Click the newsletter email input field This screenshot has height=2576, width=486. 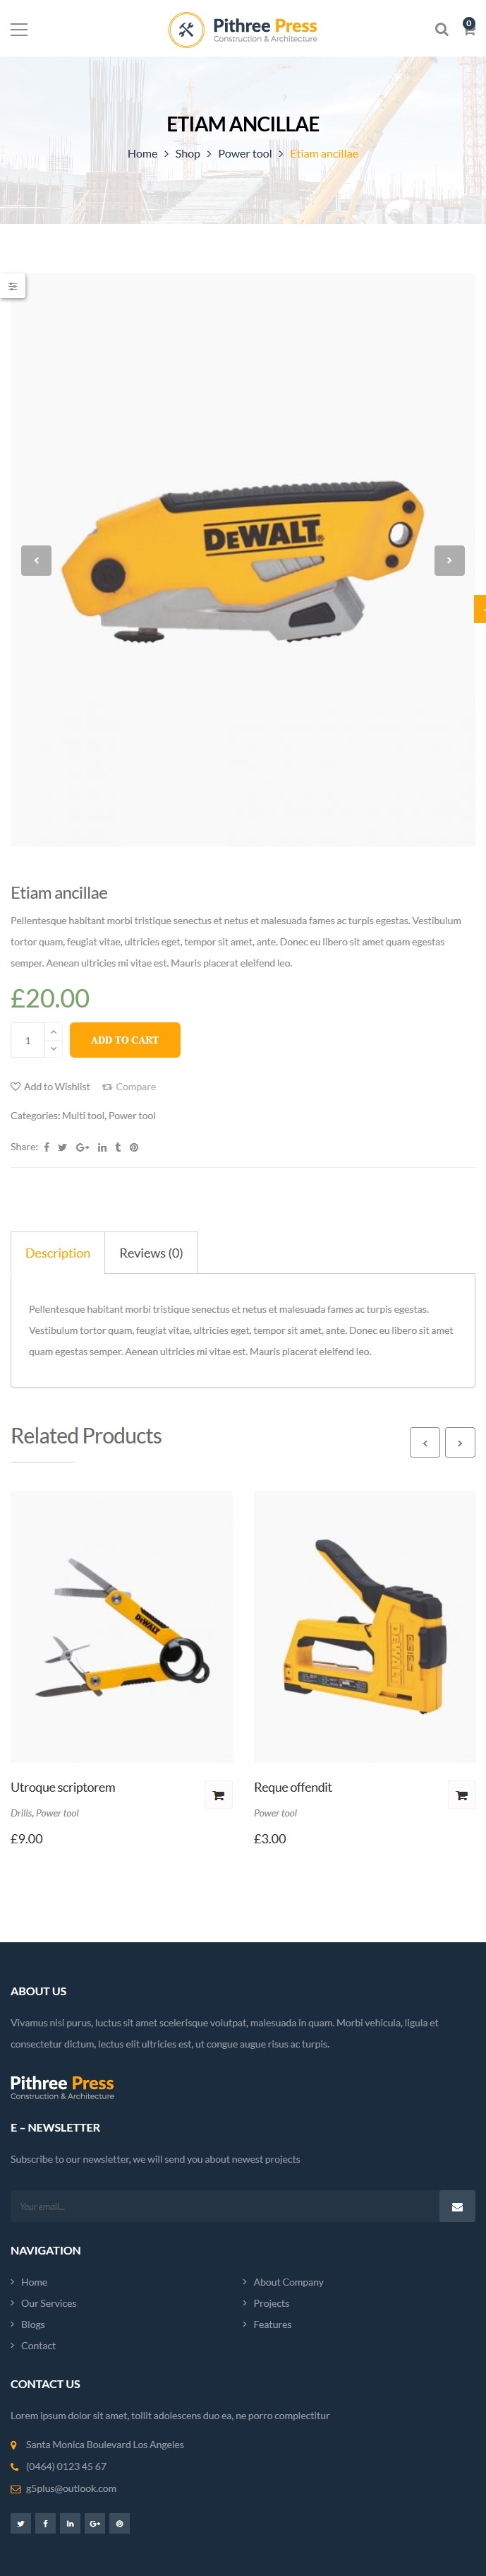tap(224, 2206)
